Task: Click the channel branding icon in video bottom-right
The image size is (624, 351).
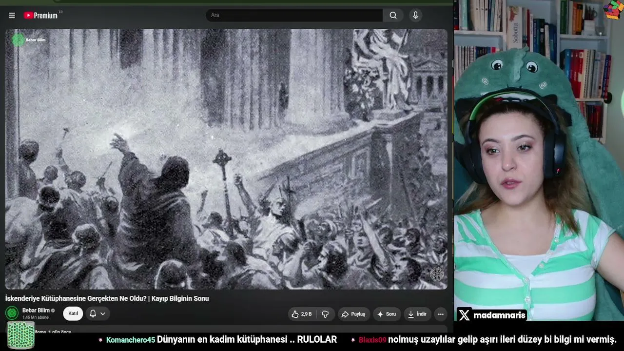Action: 436,274
